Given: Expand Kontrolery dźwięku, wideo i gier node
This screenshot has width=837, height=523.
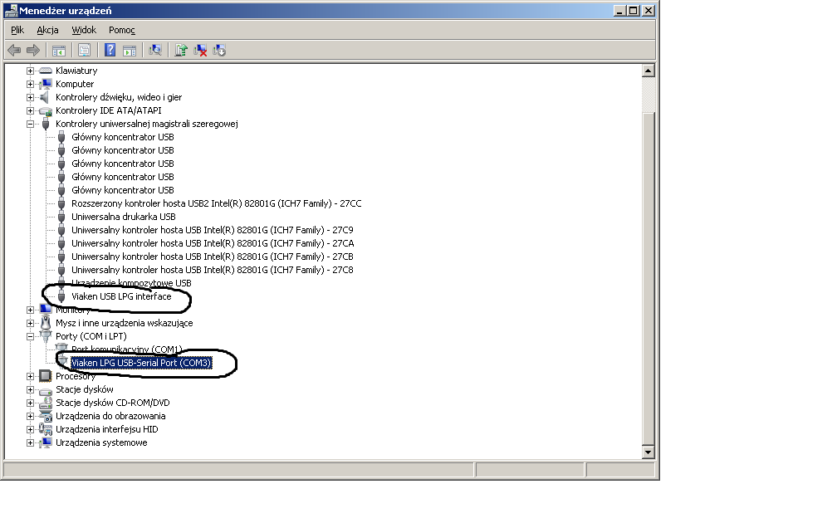Looking at the screenshot, I should point(31,97).
